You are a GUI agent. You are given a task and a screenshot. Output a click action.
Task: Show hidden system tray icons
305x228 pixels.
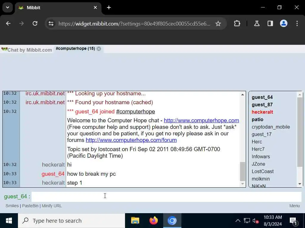tap(238, 221)
